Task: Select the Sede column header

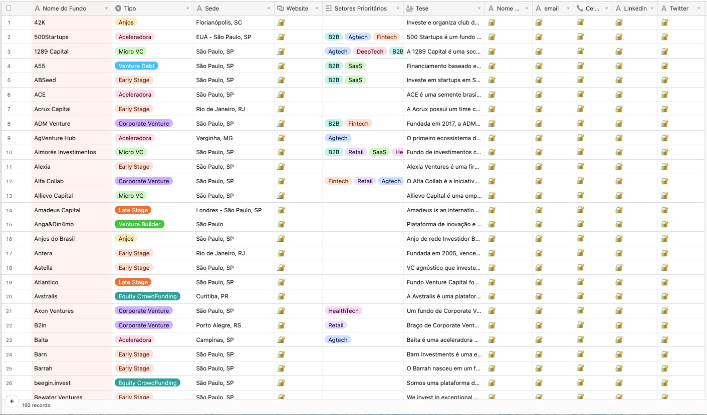Action: tap(233, 9)
